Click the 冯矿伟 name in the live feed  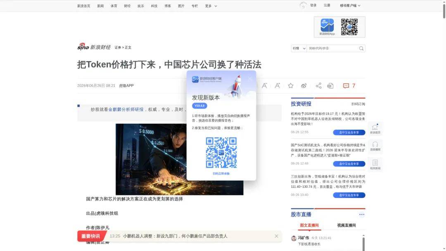point(303,238)
